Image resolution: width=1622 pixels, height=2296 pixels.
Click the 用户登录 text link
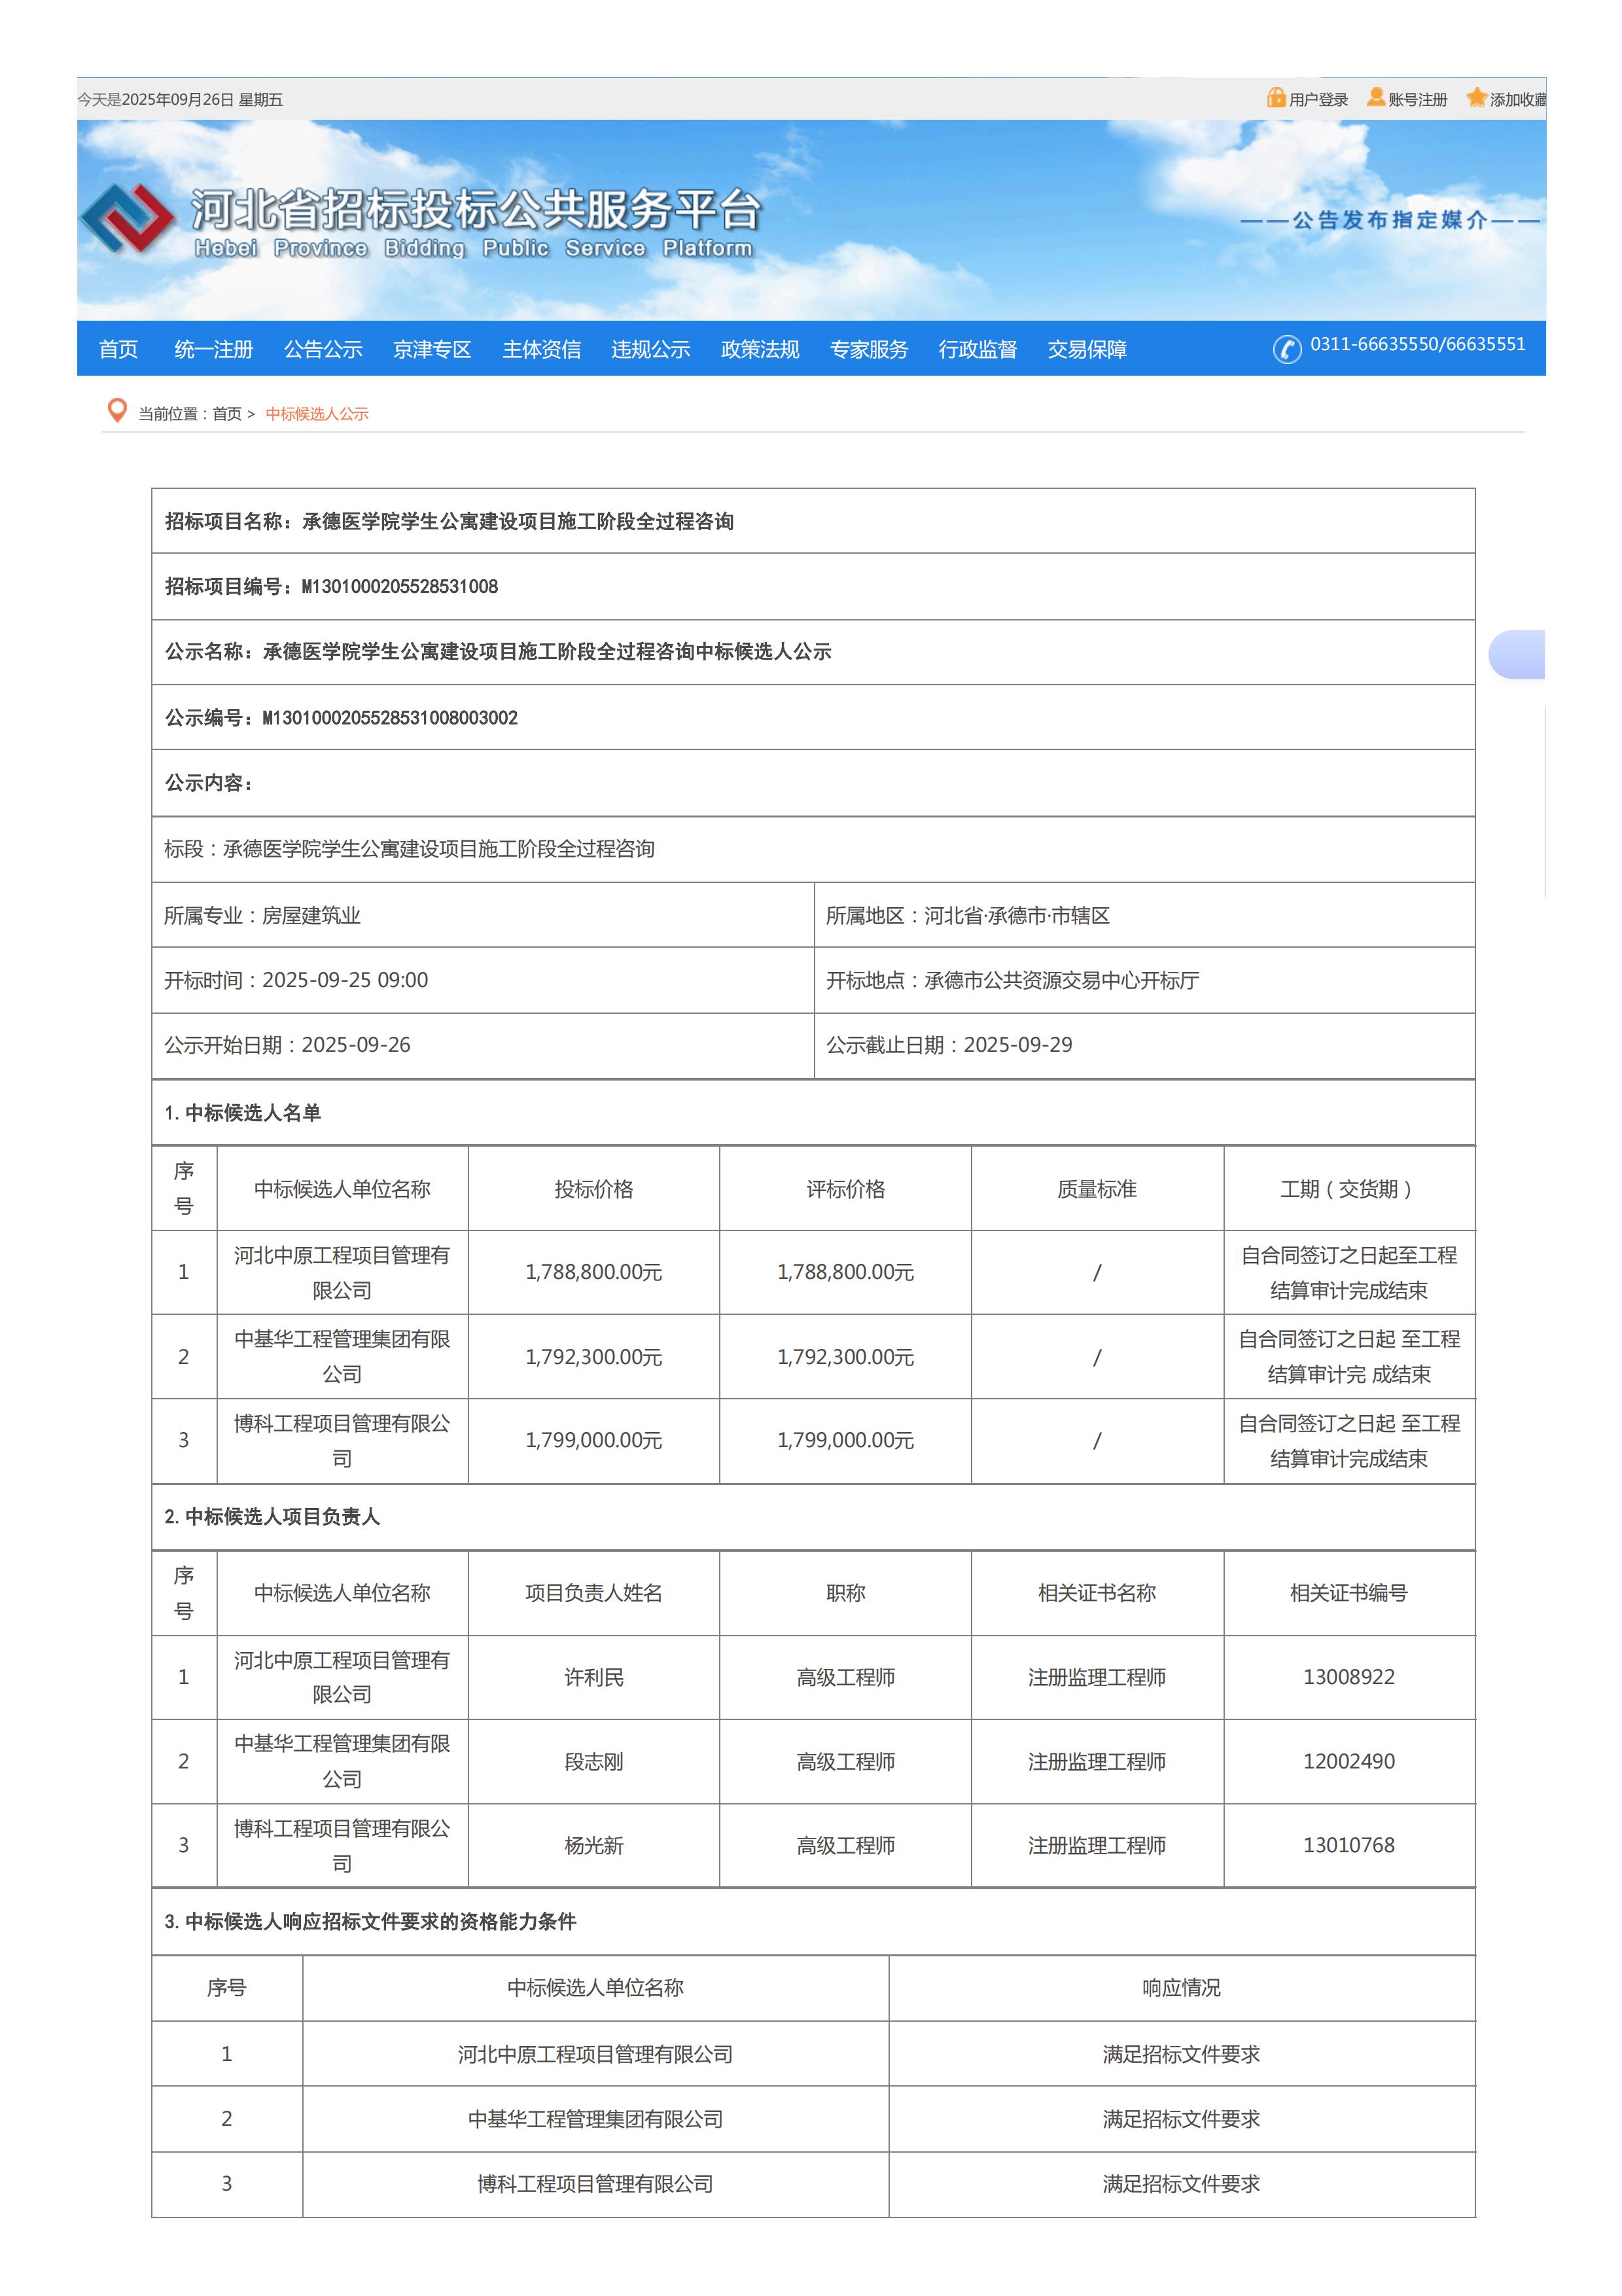[x=1318, y=100]
